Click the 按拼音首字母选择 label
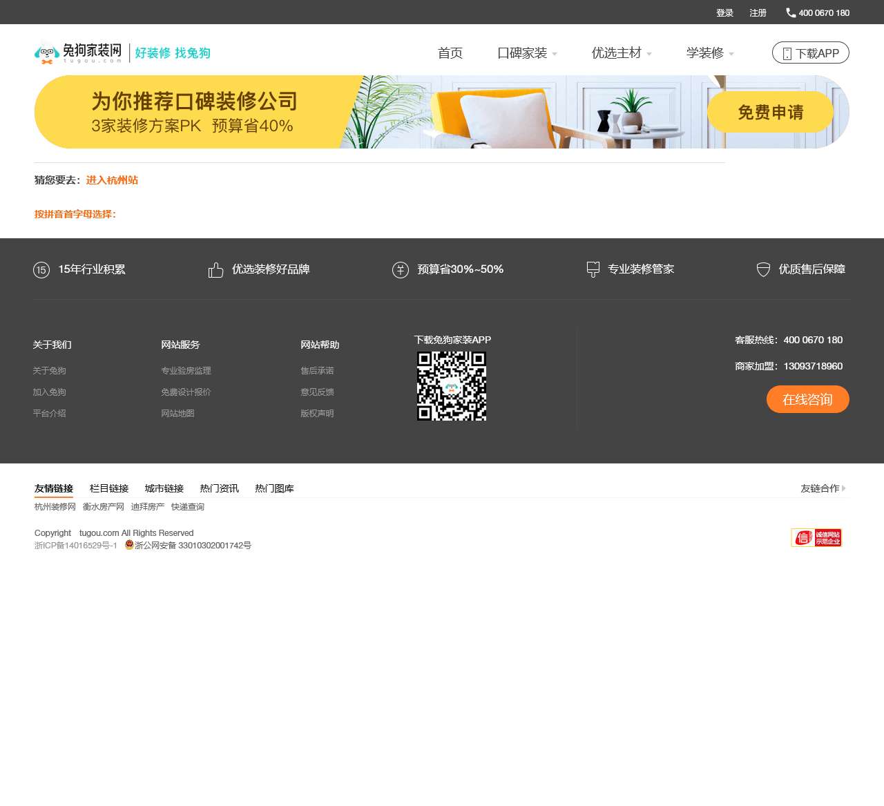 (x=75, y=214)
